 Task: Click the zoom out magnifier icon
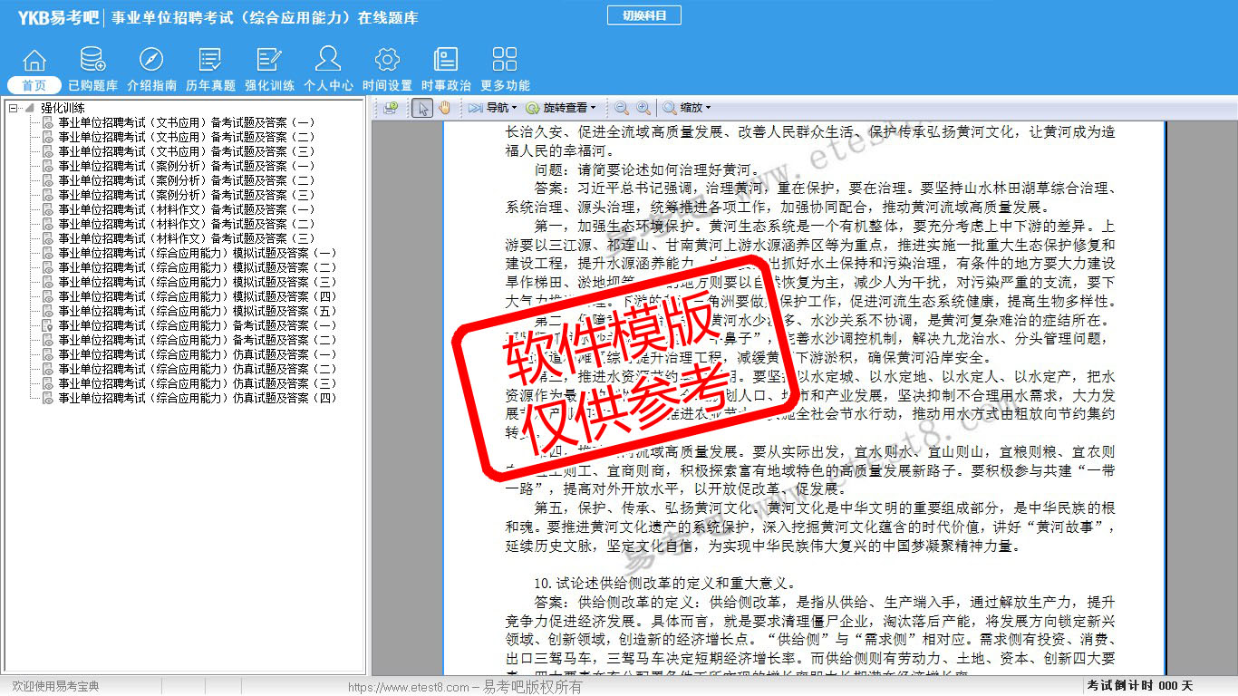[622, 108]
